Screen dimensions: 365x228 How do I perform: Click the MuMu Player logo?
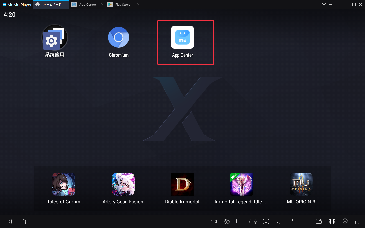(17, 5)
